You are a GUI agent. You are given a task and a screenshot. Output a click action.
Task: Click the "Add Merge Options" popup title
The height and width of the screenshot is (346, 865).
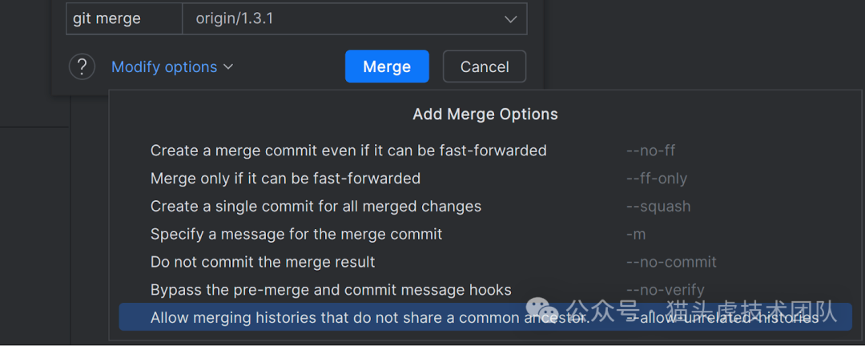coord(485,115)
